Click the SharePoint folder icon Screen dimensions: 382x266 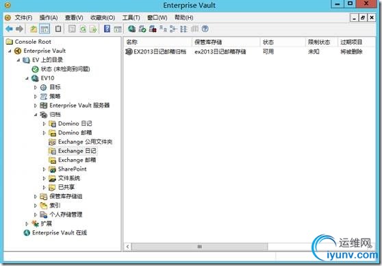52,169
